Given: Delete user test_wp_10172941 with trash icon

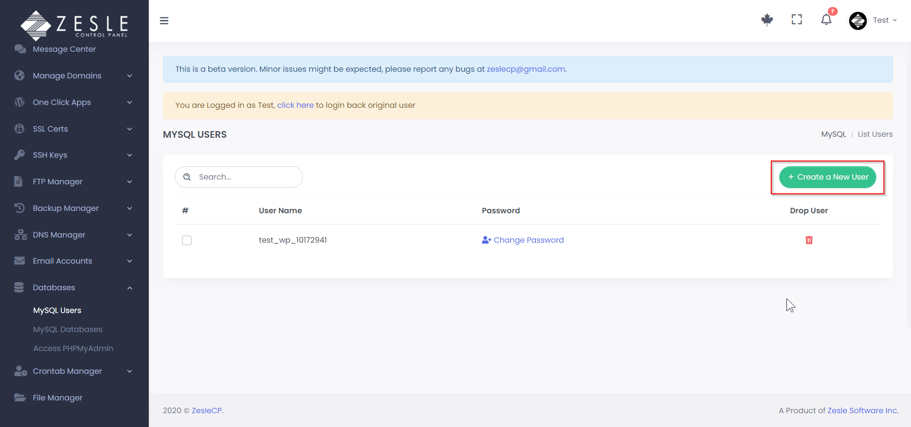Looking at the screenshot, I should (809, 240).
